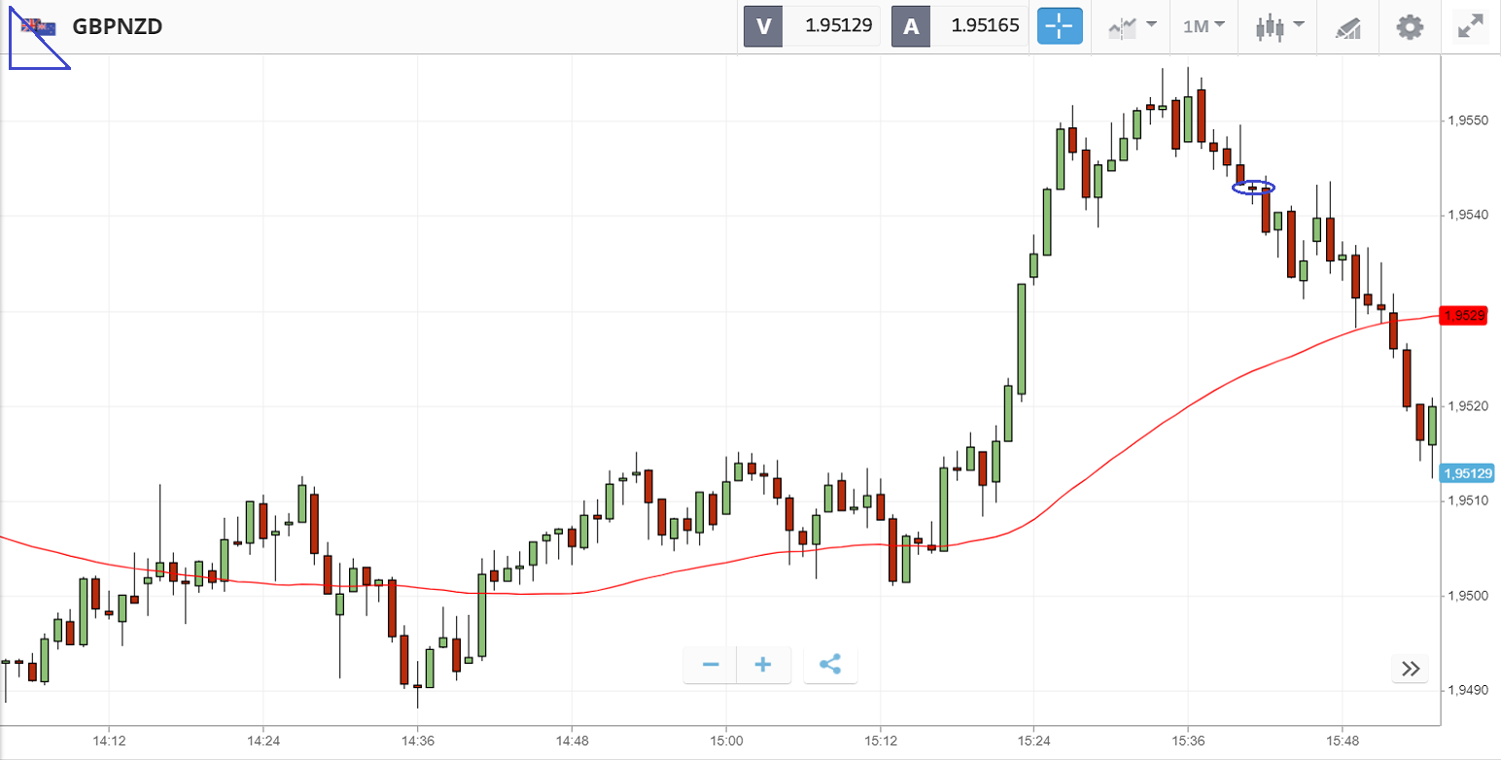Screen dimensions: 1501x760
Task: Click the 15:00 time axis label
Action: [726, 740]
